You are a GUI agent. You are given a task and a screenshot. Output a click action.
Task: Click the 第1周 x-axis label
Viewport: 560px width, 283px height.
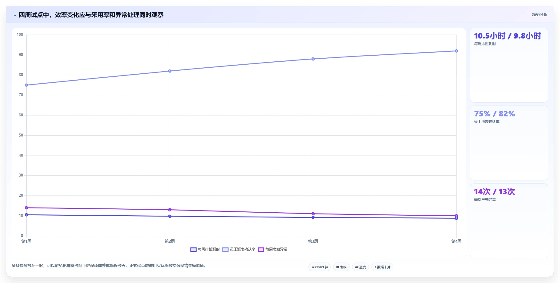pyautogui.click(x=27, y=241)
